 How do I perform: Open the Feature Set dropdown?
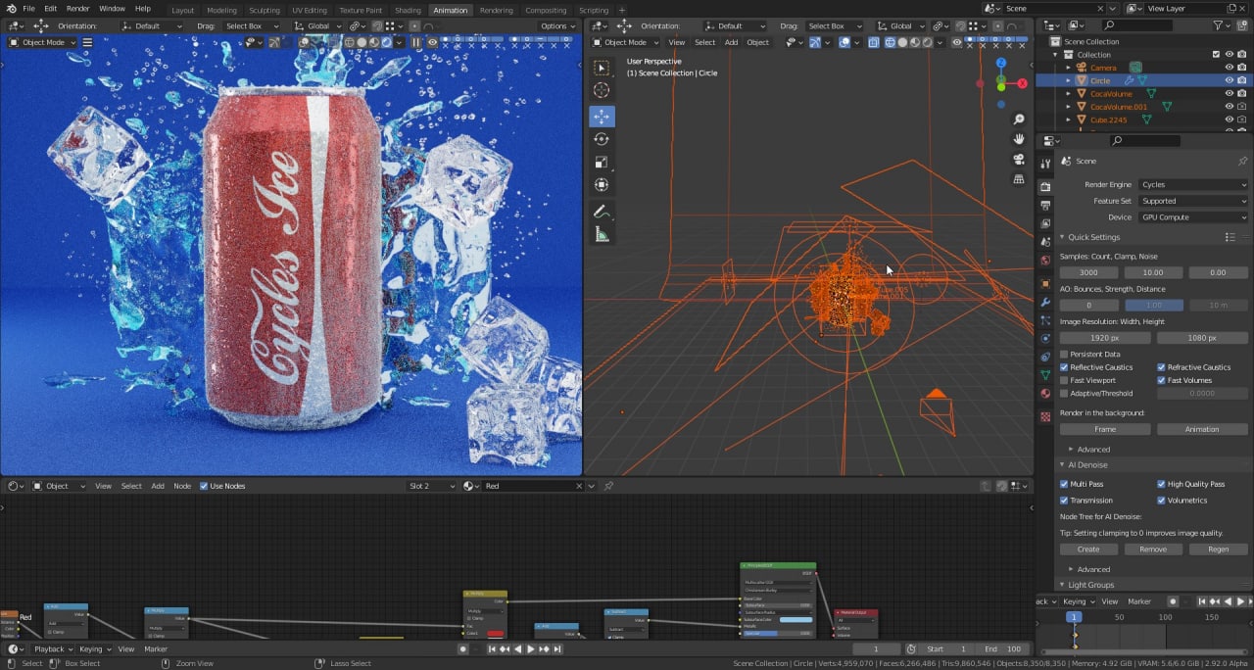1193,201
